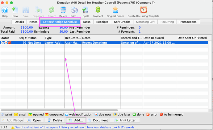This screenshot has height=130, width=213.
Task: Click the web notification globe icon
Action: (67, 115)
